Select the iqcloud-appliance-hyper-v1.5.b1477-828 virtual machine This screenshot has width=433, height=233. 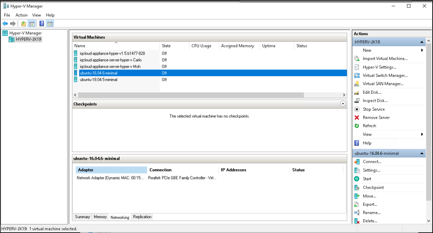pos(112,53)
